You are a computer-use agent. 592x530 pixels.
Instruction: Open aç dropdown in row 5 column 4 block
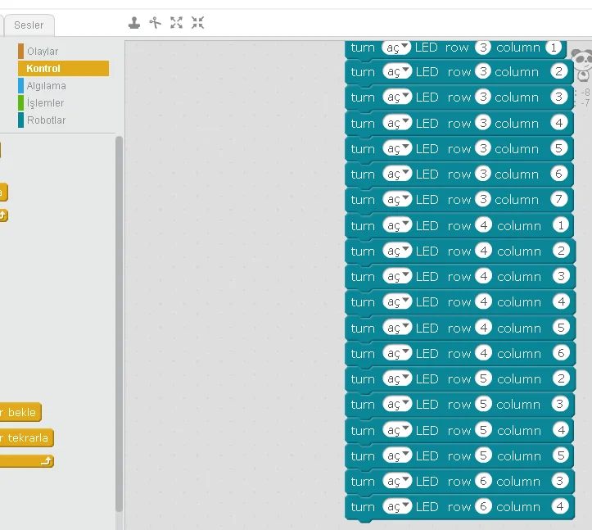point(397,430)
